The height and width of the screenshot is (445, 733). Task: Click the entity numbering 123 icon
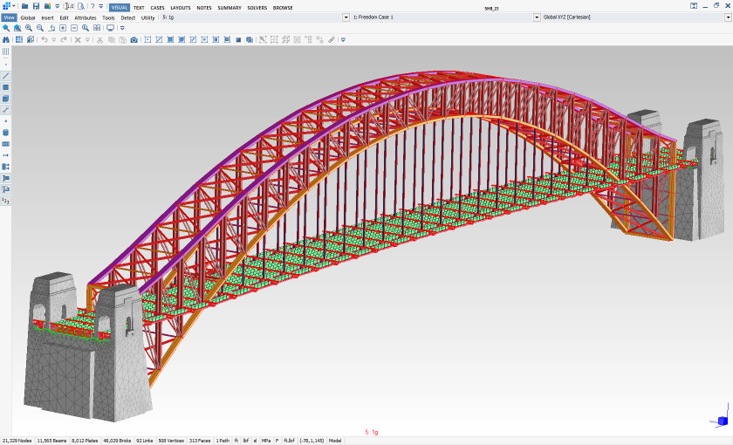click(5, 201)
